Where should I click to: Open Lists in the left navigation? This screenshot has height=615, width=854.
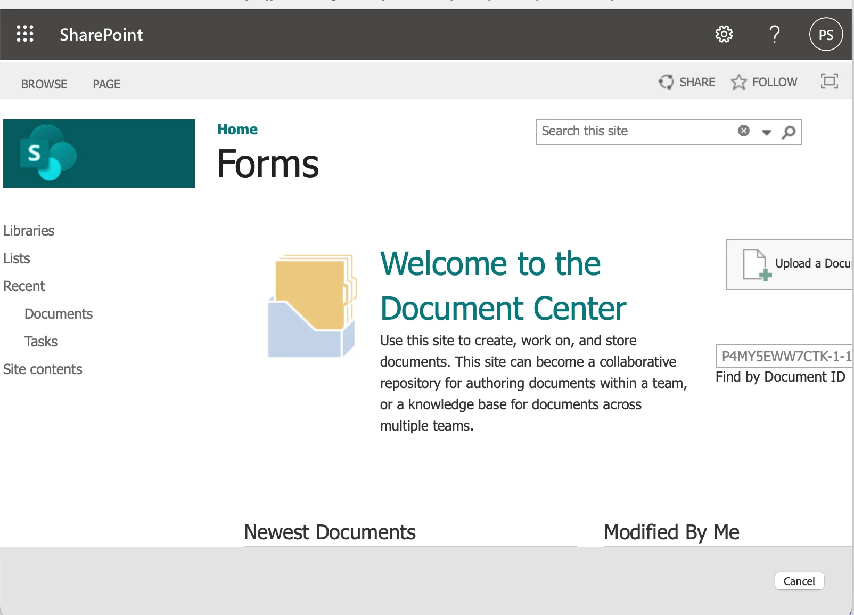point(17,258)
